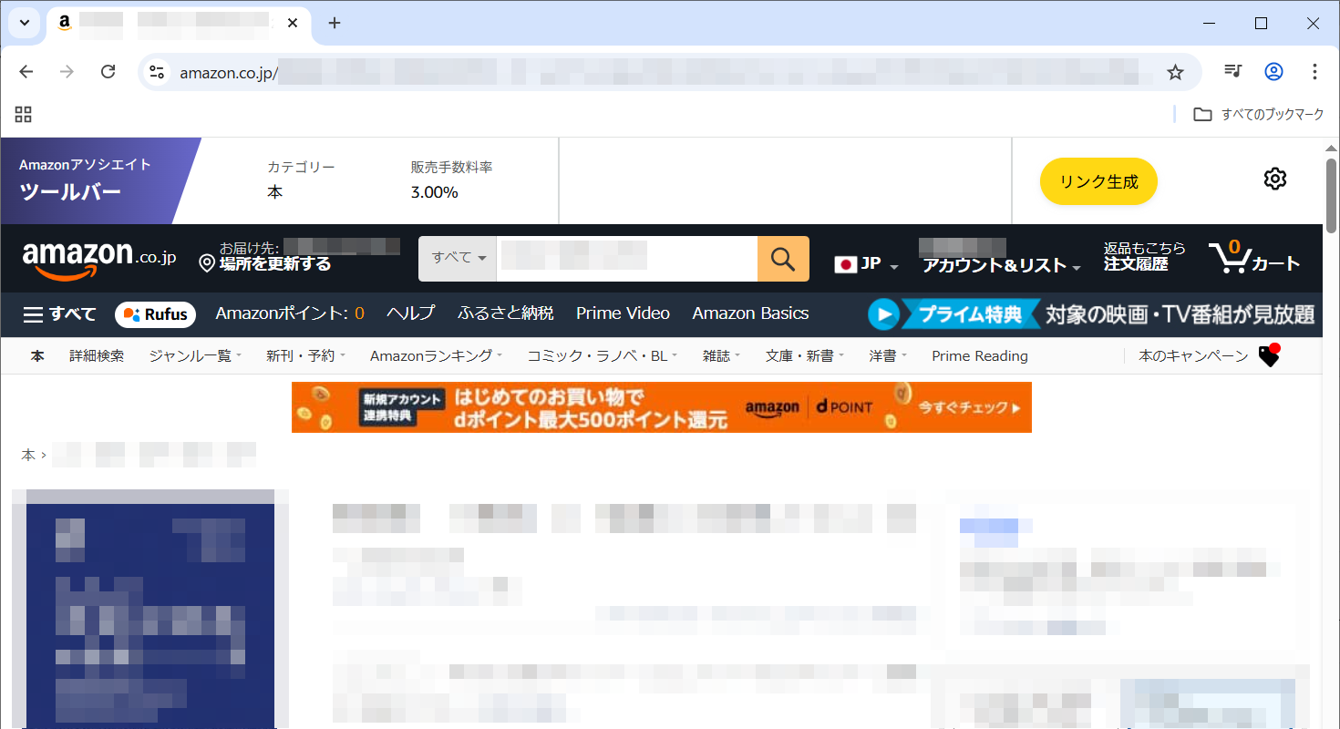This screenshot has width=1340, height=729.
Task: Reload the page
Action: [108, 72]
